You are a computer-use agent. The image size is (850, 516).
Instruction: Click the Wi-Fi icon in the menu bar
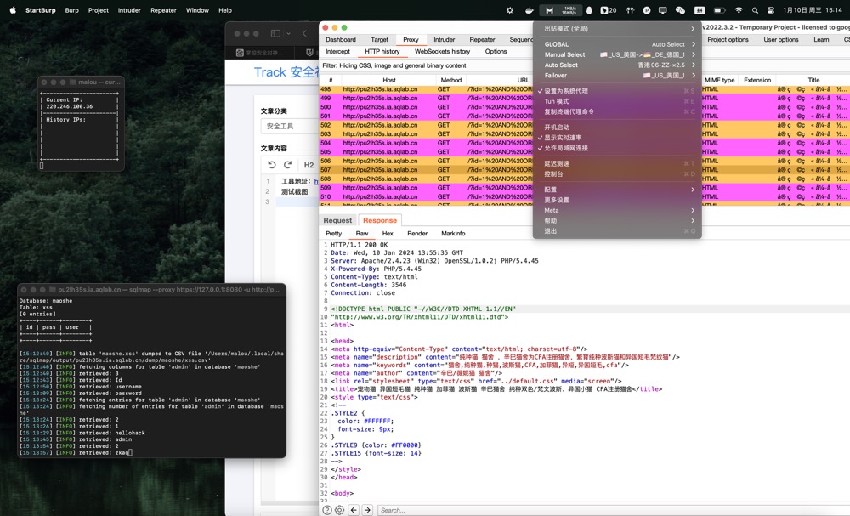739,10
